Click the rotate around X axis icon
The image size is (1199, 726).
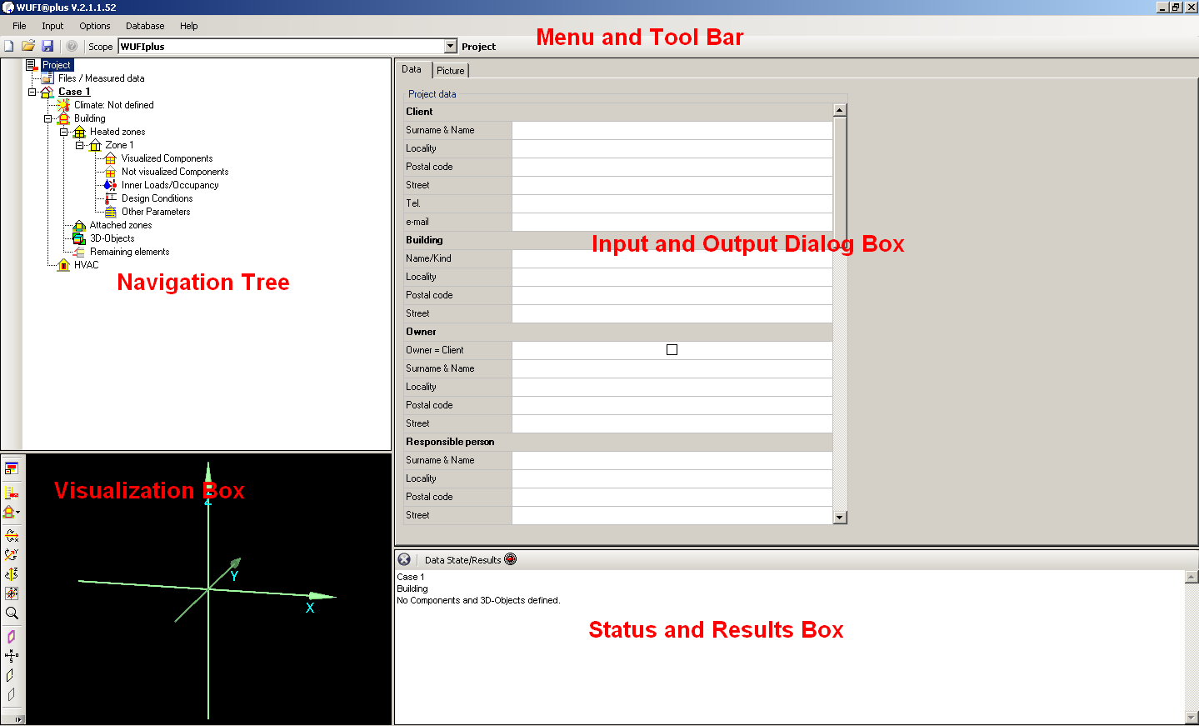(12, 535)
